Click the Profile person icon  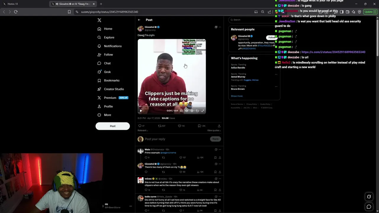(99, 106)
